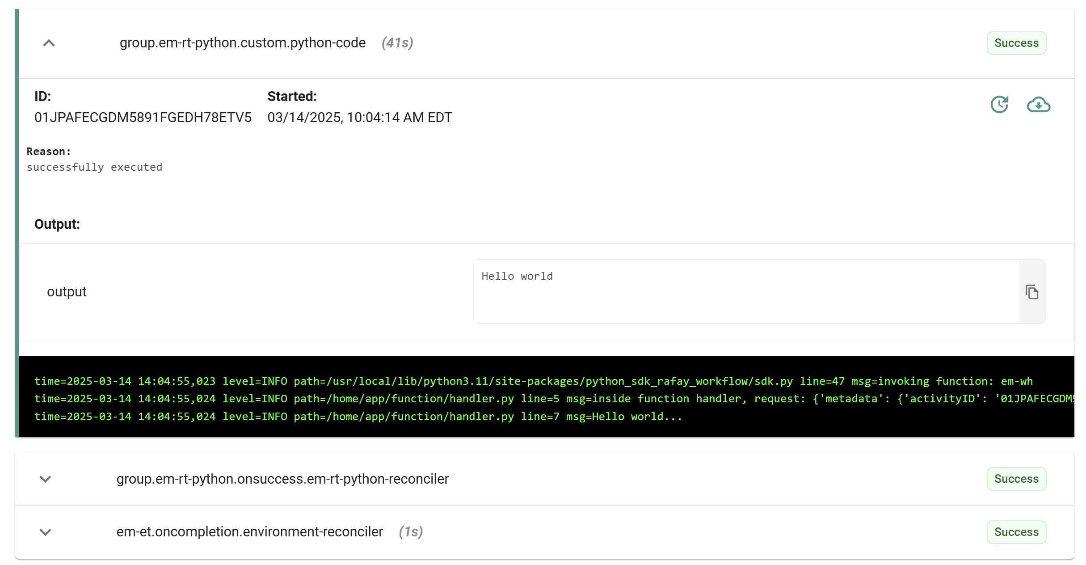
Task: Collapse the python-code task chevron
Action: (x=49, y=43)
